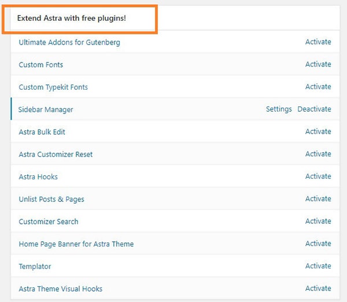
Task: Deactivate the Sidebar Manager plugin
Action: 314,109
